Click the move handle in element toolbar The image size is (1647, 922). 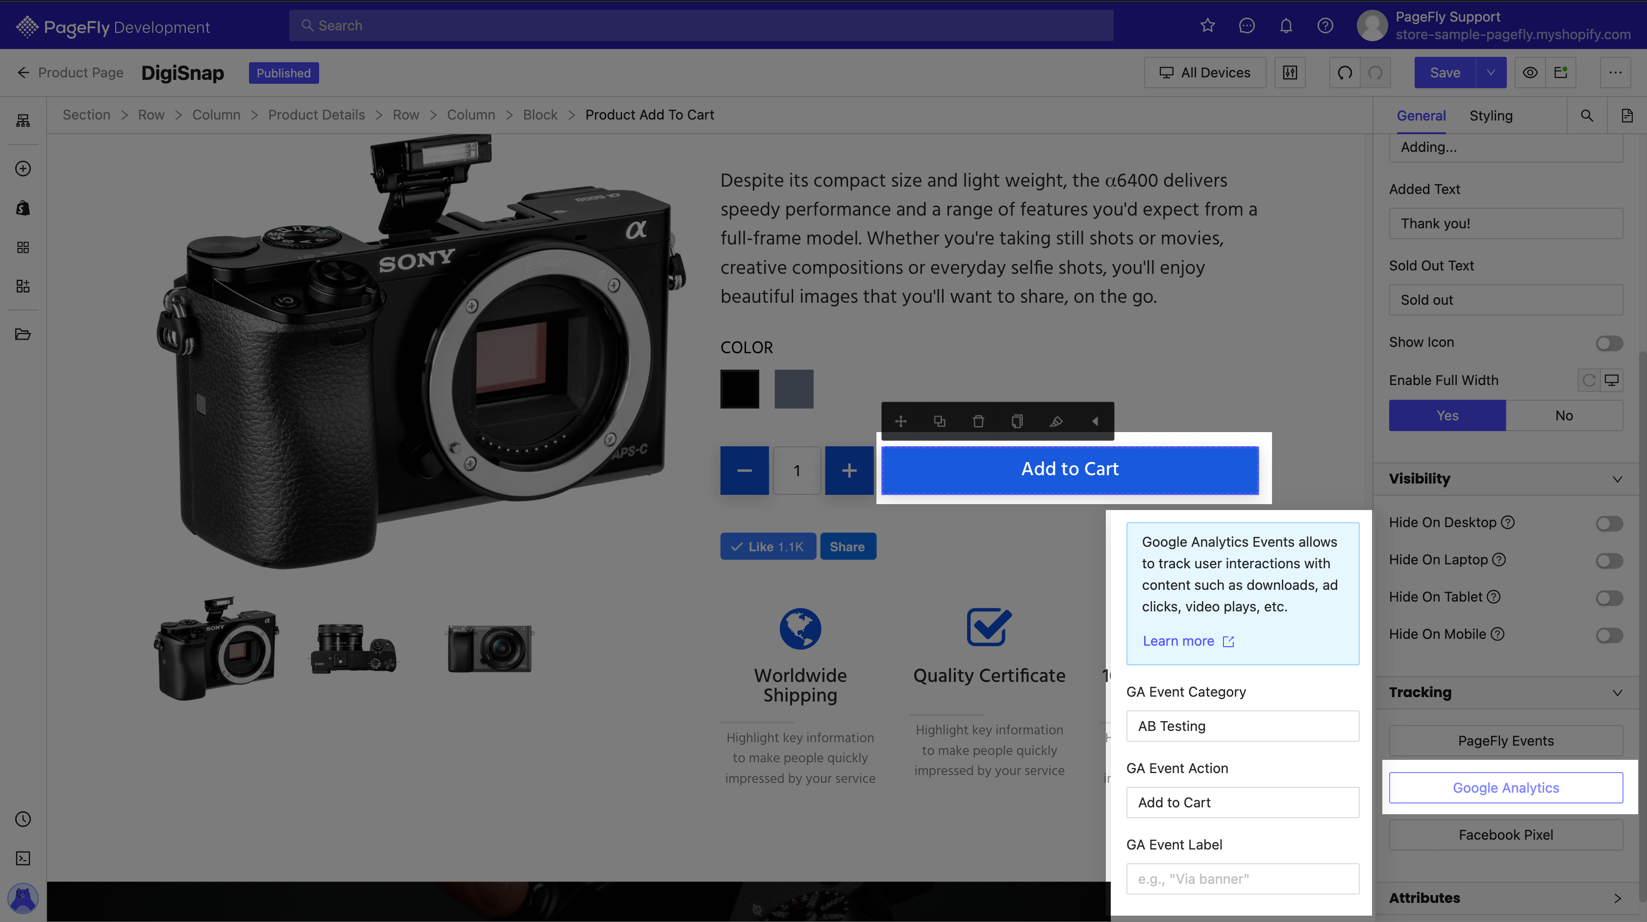901,421
